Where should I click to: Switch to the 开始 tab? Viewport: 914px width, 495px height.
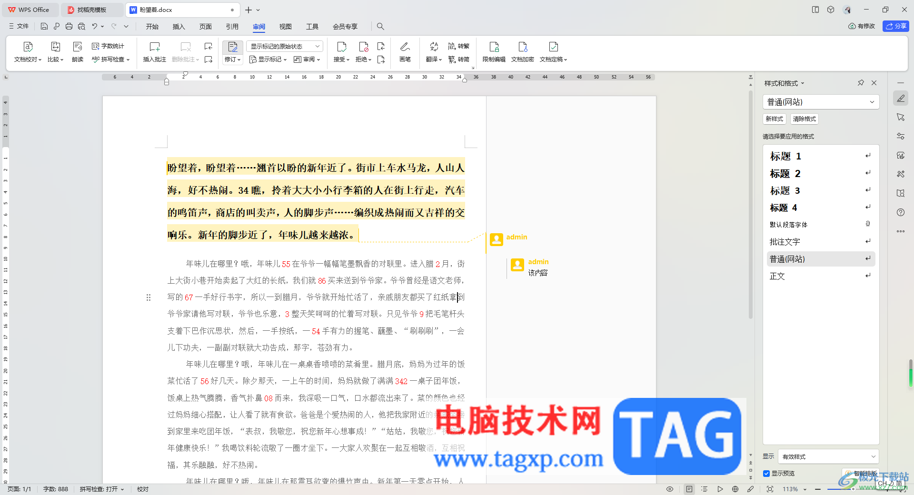[x=152, y=27]
